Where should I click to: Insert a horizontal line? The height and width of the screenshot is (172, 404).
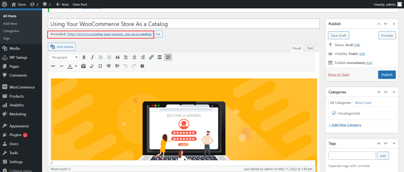[62, 66]
